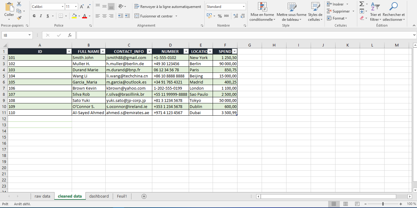
Task: Click the percent style icon
Action: (220, 16)
